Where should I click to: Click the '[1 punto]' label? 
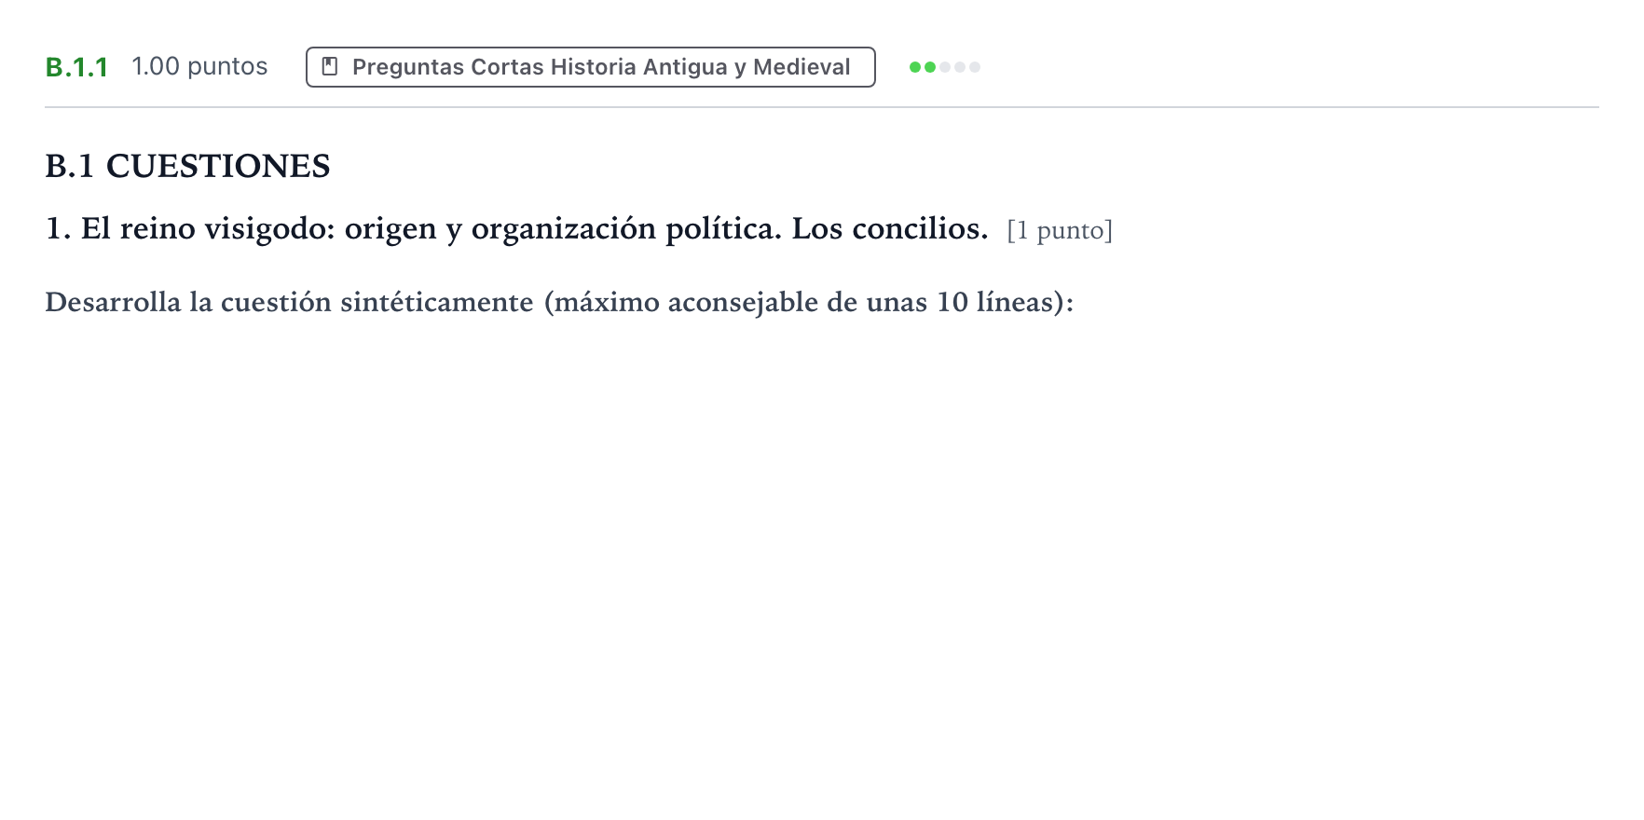[x=1060, y=230]
